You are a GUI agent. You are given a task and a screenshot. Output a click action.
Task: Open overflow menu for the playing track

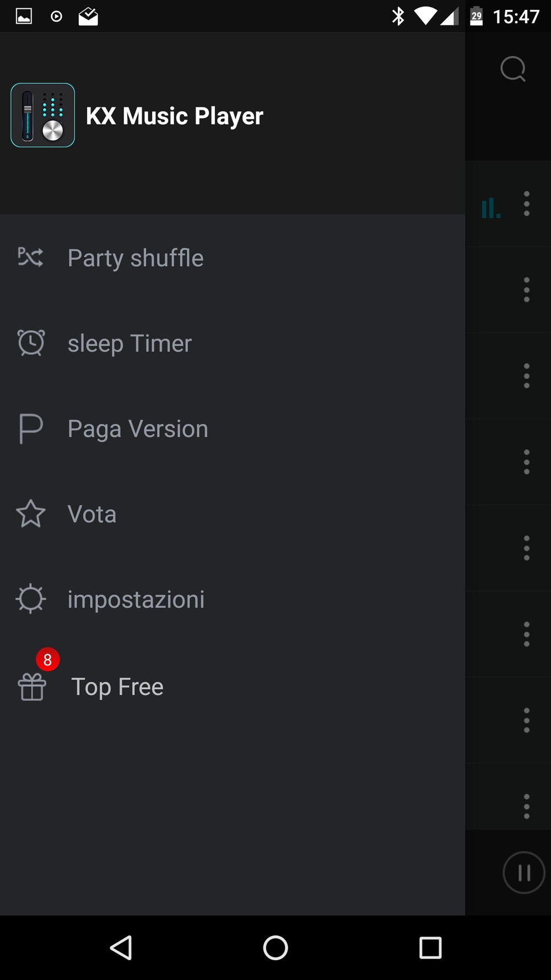527,204
